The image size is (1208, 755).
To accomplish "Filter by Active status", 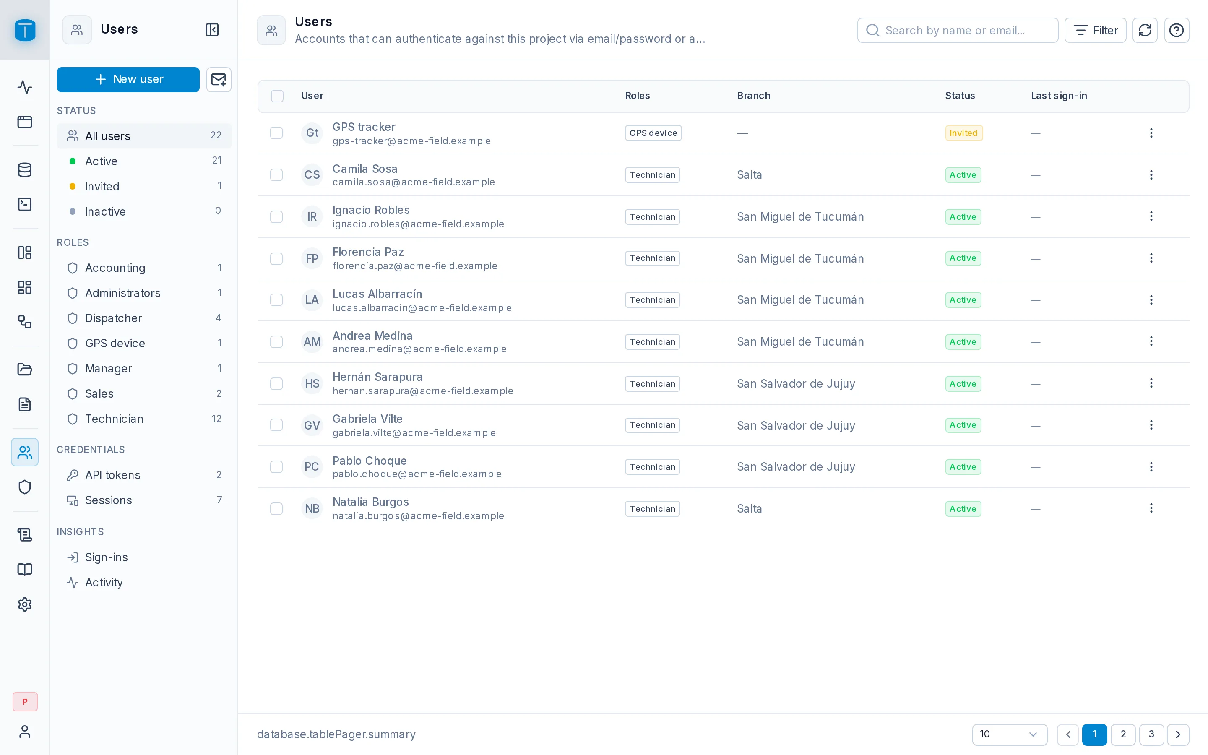I will 144,161.
